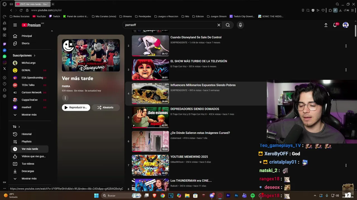Image resolution: width=357 pixels, height=200 pixels.
Task: Open Twitch Clip Downloader bookmark
Action: pos(242,16)
